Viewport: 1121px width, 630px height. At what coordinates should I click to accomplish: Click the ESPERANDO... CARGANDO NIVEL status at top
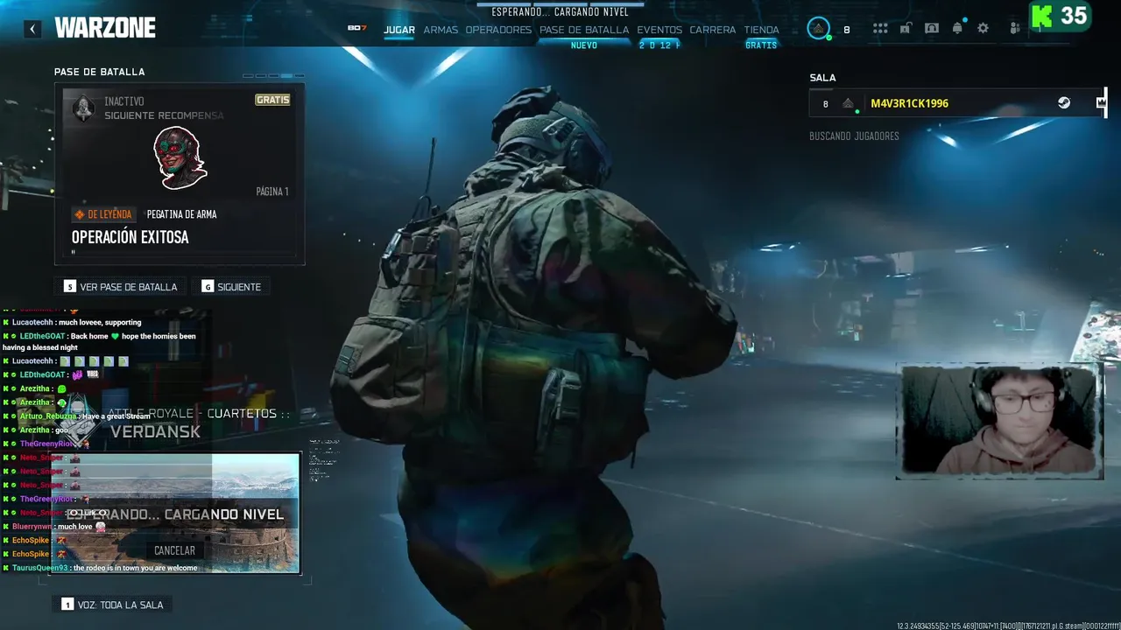560,12
